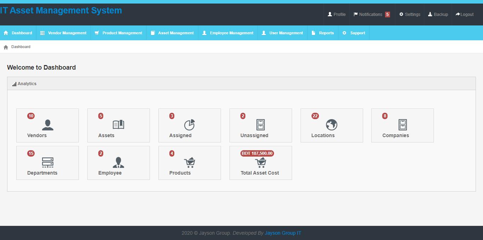Viewport: 483px width, 240px height.
Task: Click the Dashboard breadcrumb text
Action: click(21, 47)
